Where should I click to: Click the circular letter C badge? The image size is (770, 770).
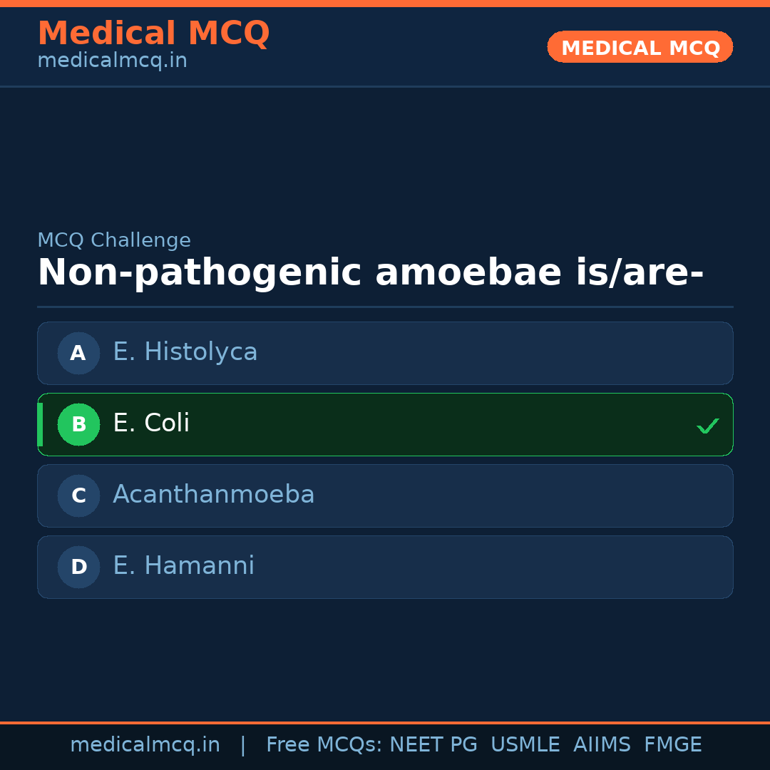(x=78, y=496)
